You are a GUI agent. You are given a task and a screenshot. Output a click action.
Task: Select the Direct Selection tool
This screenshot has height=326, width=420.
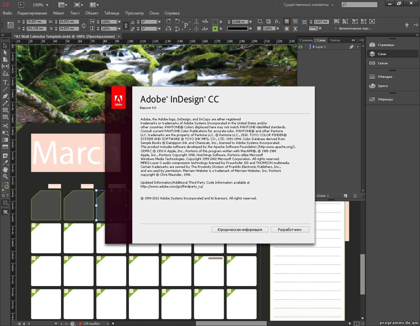click(x=5, y=52)
